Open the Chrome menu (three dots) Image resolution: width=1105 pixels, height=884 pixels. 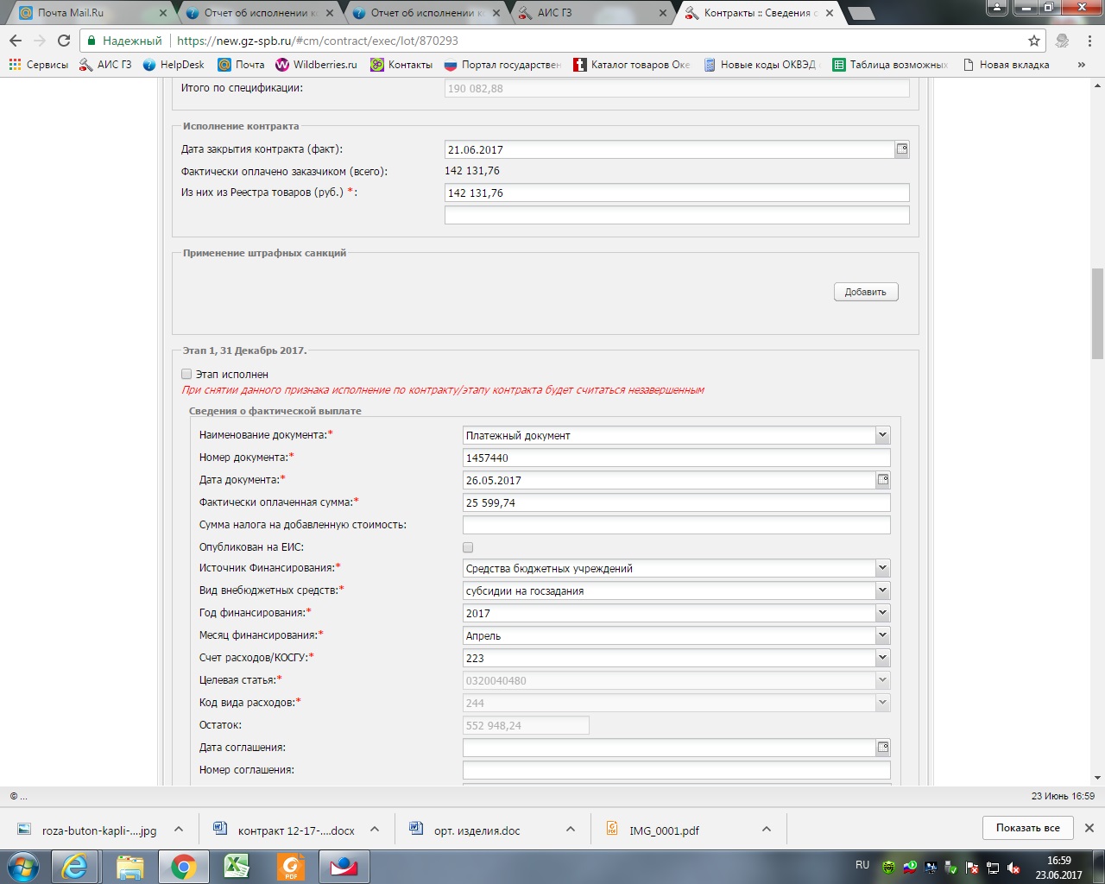(1090, 41)
